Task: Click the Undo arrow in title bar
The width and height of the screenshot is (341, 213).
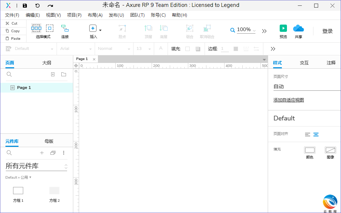Action: 37,5
